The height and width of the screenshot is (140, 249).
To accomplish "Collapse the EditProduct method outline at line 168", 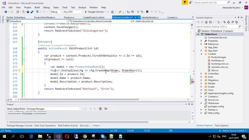I will [x=24, y=48].
